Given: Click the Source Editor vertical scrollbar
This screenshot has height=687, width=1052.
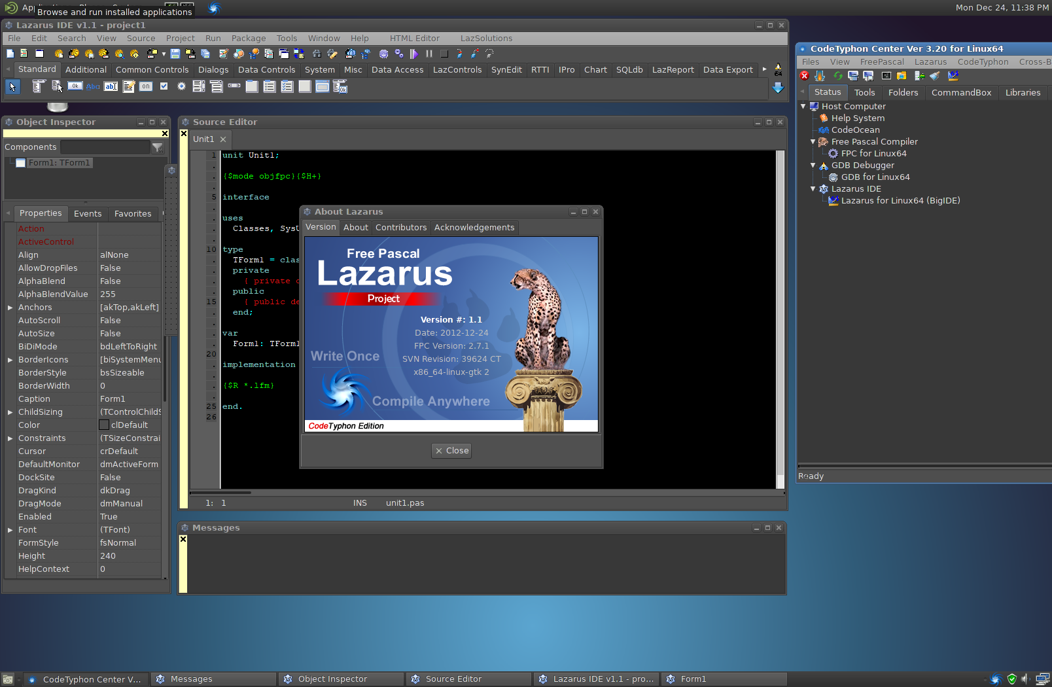Looking at the screenshot, I should pos(780,319).
